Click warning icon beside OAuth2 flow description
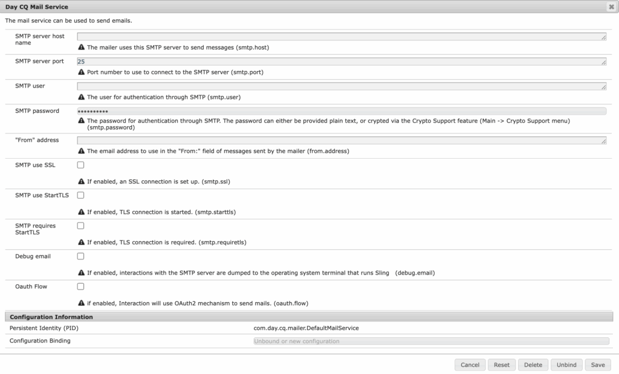619x374 pixels. tap(81, 303)
